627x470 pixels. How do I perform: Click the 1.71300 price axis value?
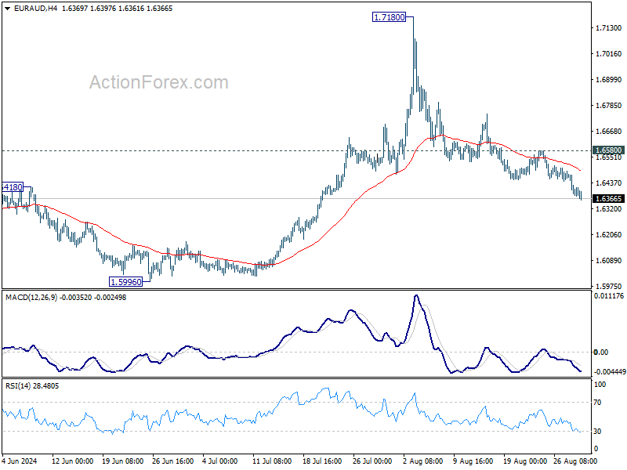pyautogui.click(x=609, y=28)
